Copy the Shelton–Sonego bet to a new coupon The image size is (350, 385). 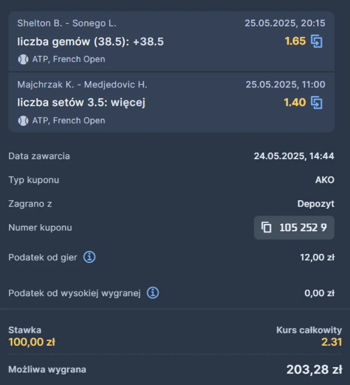click(x=317, y=41)
